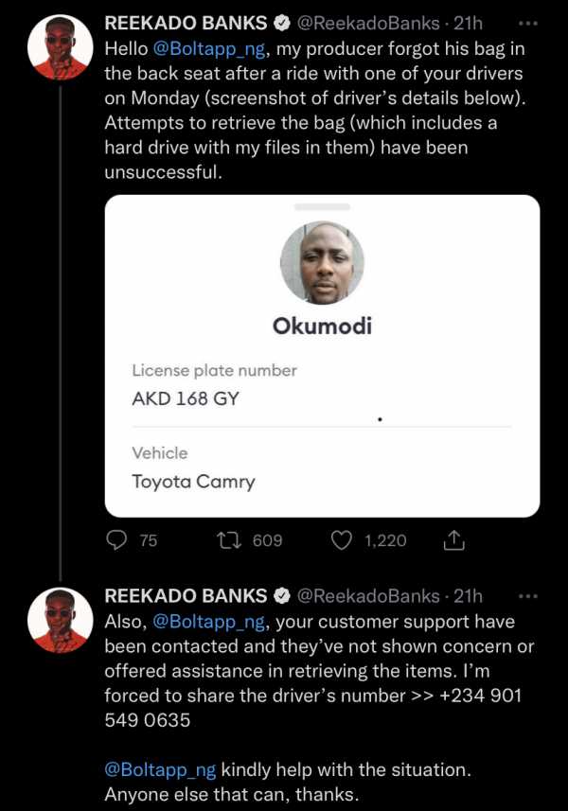Click the 1,220 likes count

click(384, 540)
